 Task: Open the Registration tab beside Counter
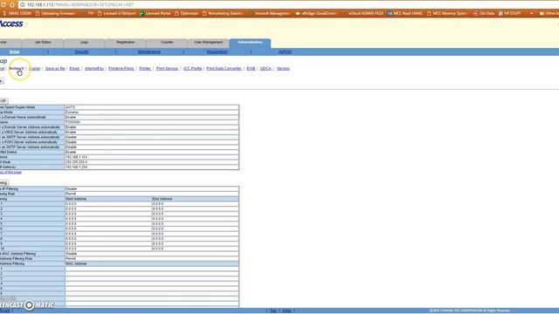[126, 43]
